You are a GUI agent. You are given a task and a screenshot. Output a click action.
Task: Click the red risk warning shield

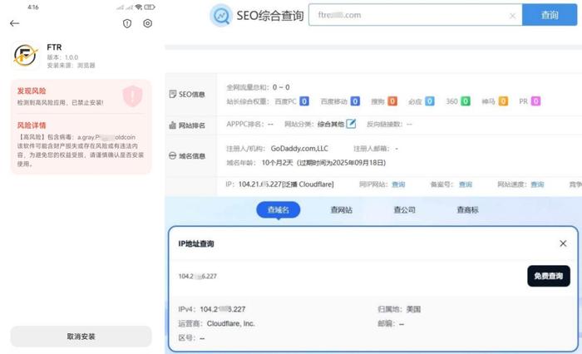tap(132, 96)
